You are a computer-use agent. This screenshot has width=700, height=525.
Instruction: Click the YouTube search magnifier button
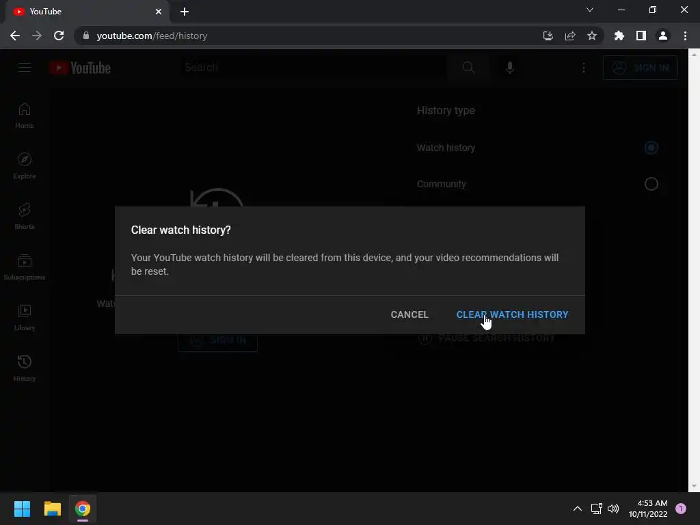tap(468, 68)
